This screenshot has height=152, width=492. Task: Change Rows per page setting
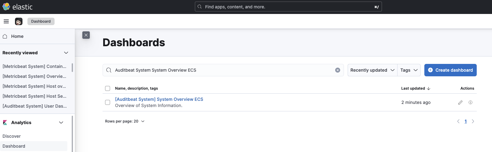click(125, 121)
